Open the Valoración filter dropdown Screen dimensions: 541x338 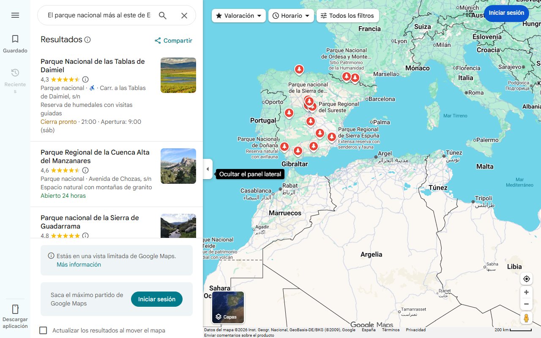click(238, 15)
